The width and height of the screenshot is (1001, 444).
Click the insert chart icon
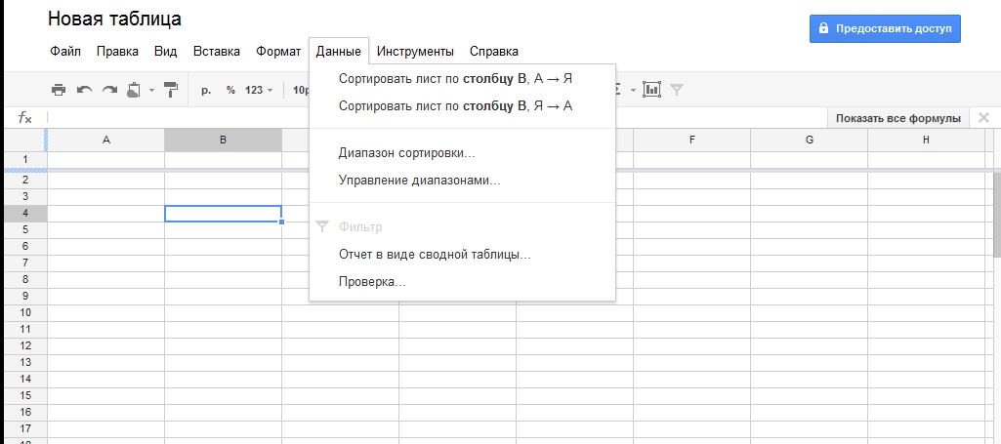(651, 90)
